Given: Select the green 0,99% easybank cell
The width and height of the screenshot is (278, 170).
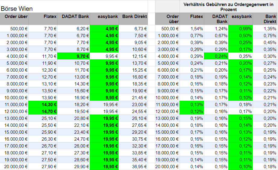Looking at the screenshot, I should coord(241,28).
